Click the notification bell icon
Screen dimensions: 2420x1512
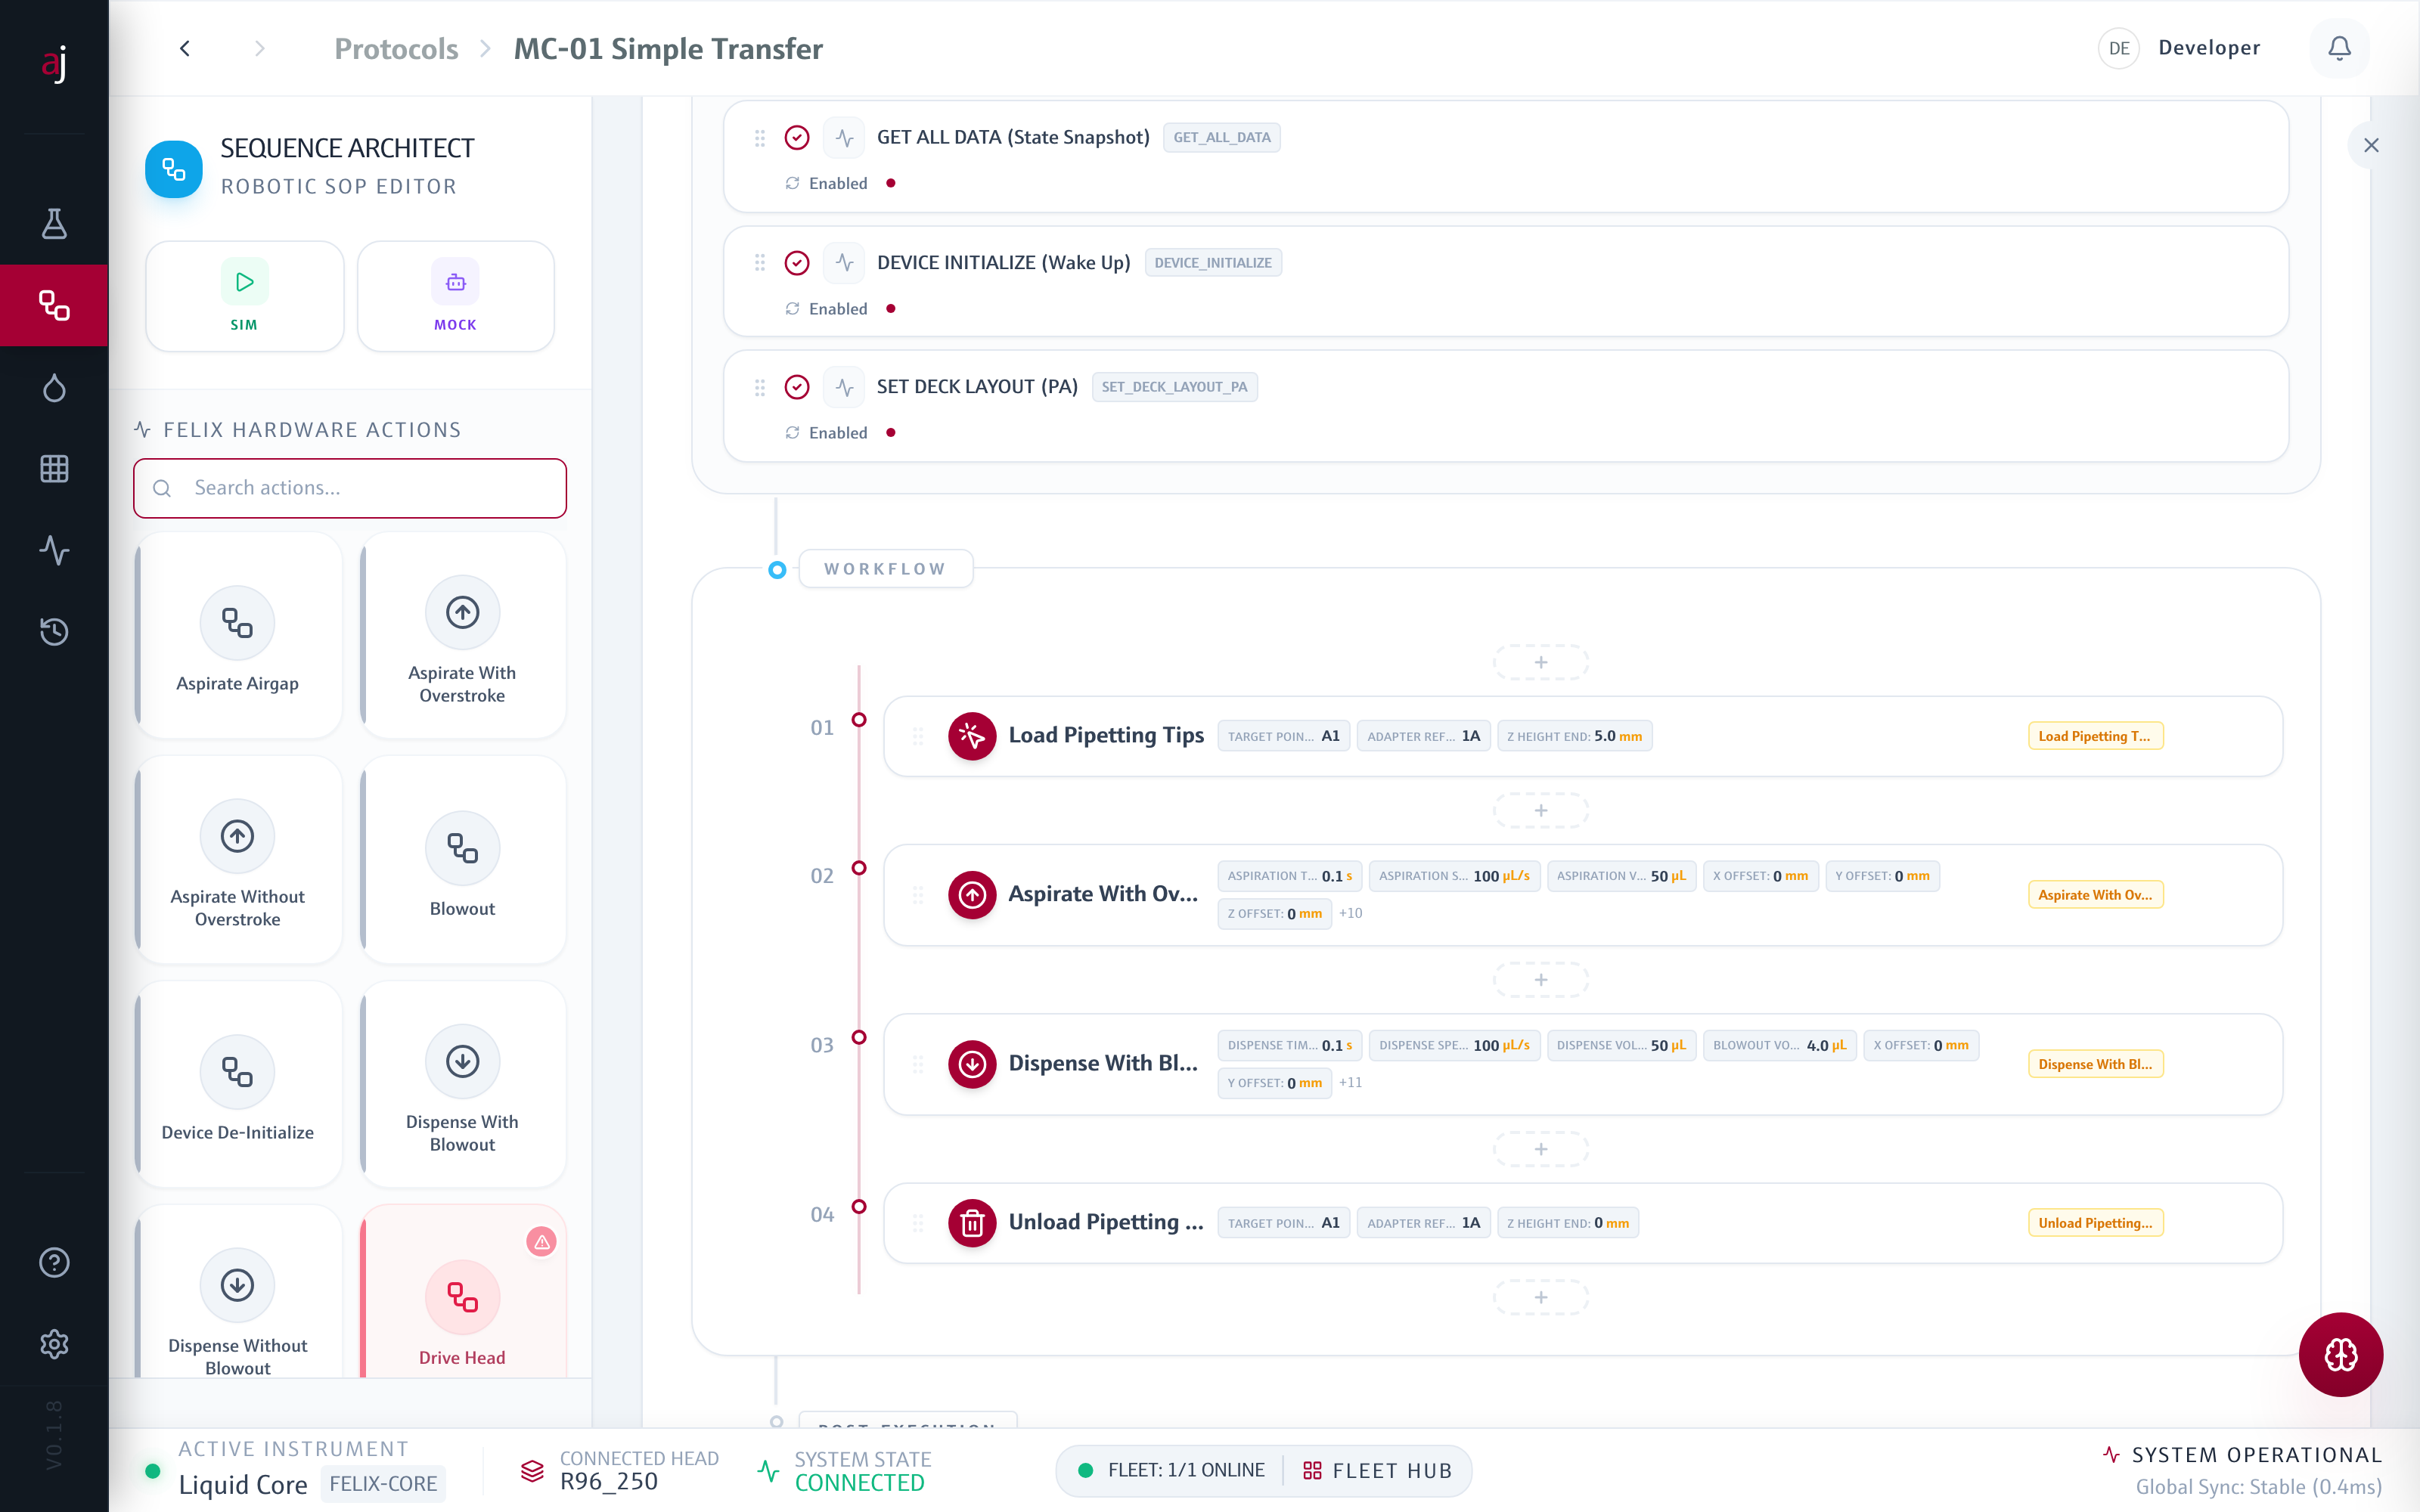[x=2339, y=48]
